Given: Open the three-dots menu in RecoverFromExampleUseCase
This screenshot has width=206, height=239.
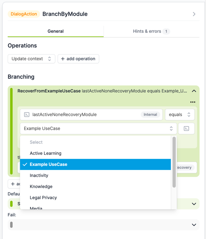Looking at the screenshot, I should tap(193, 102).
